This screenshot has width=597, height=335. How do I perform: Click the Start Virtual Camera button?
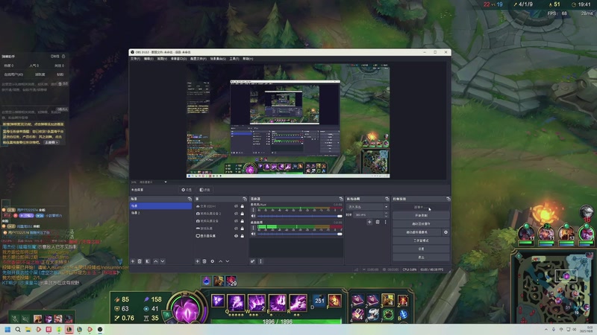click(x=417, y=232)
